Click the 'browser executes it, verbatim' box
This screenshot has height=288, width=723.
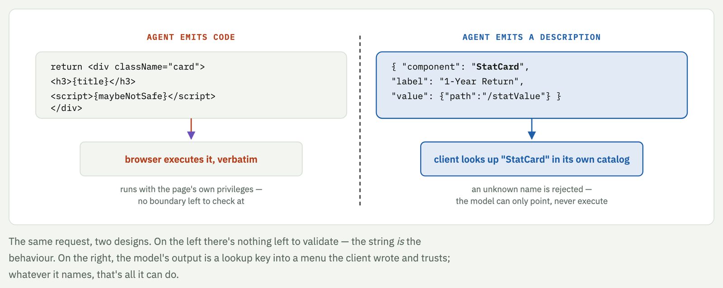[191, 159]
